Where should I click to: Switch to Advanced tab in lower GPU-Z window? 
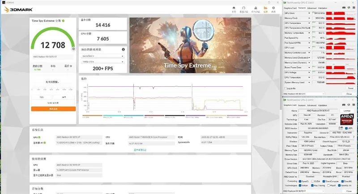(x=311, y=105)
